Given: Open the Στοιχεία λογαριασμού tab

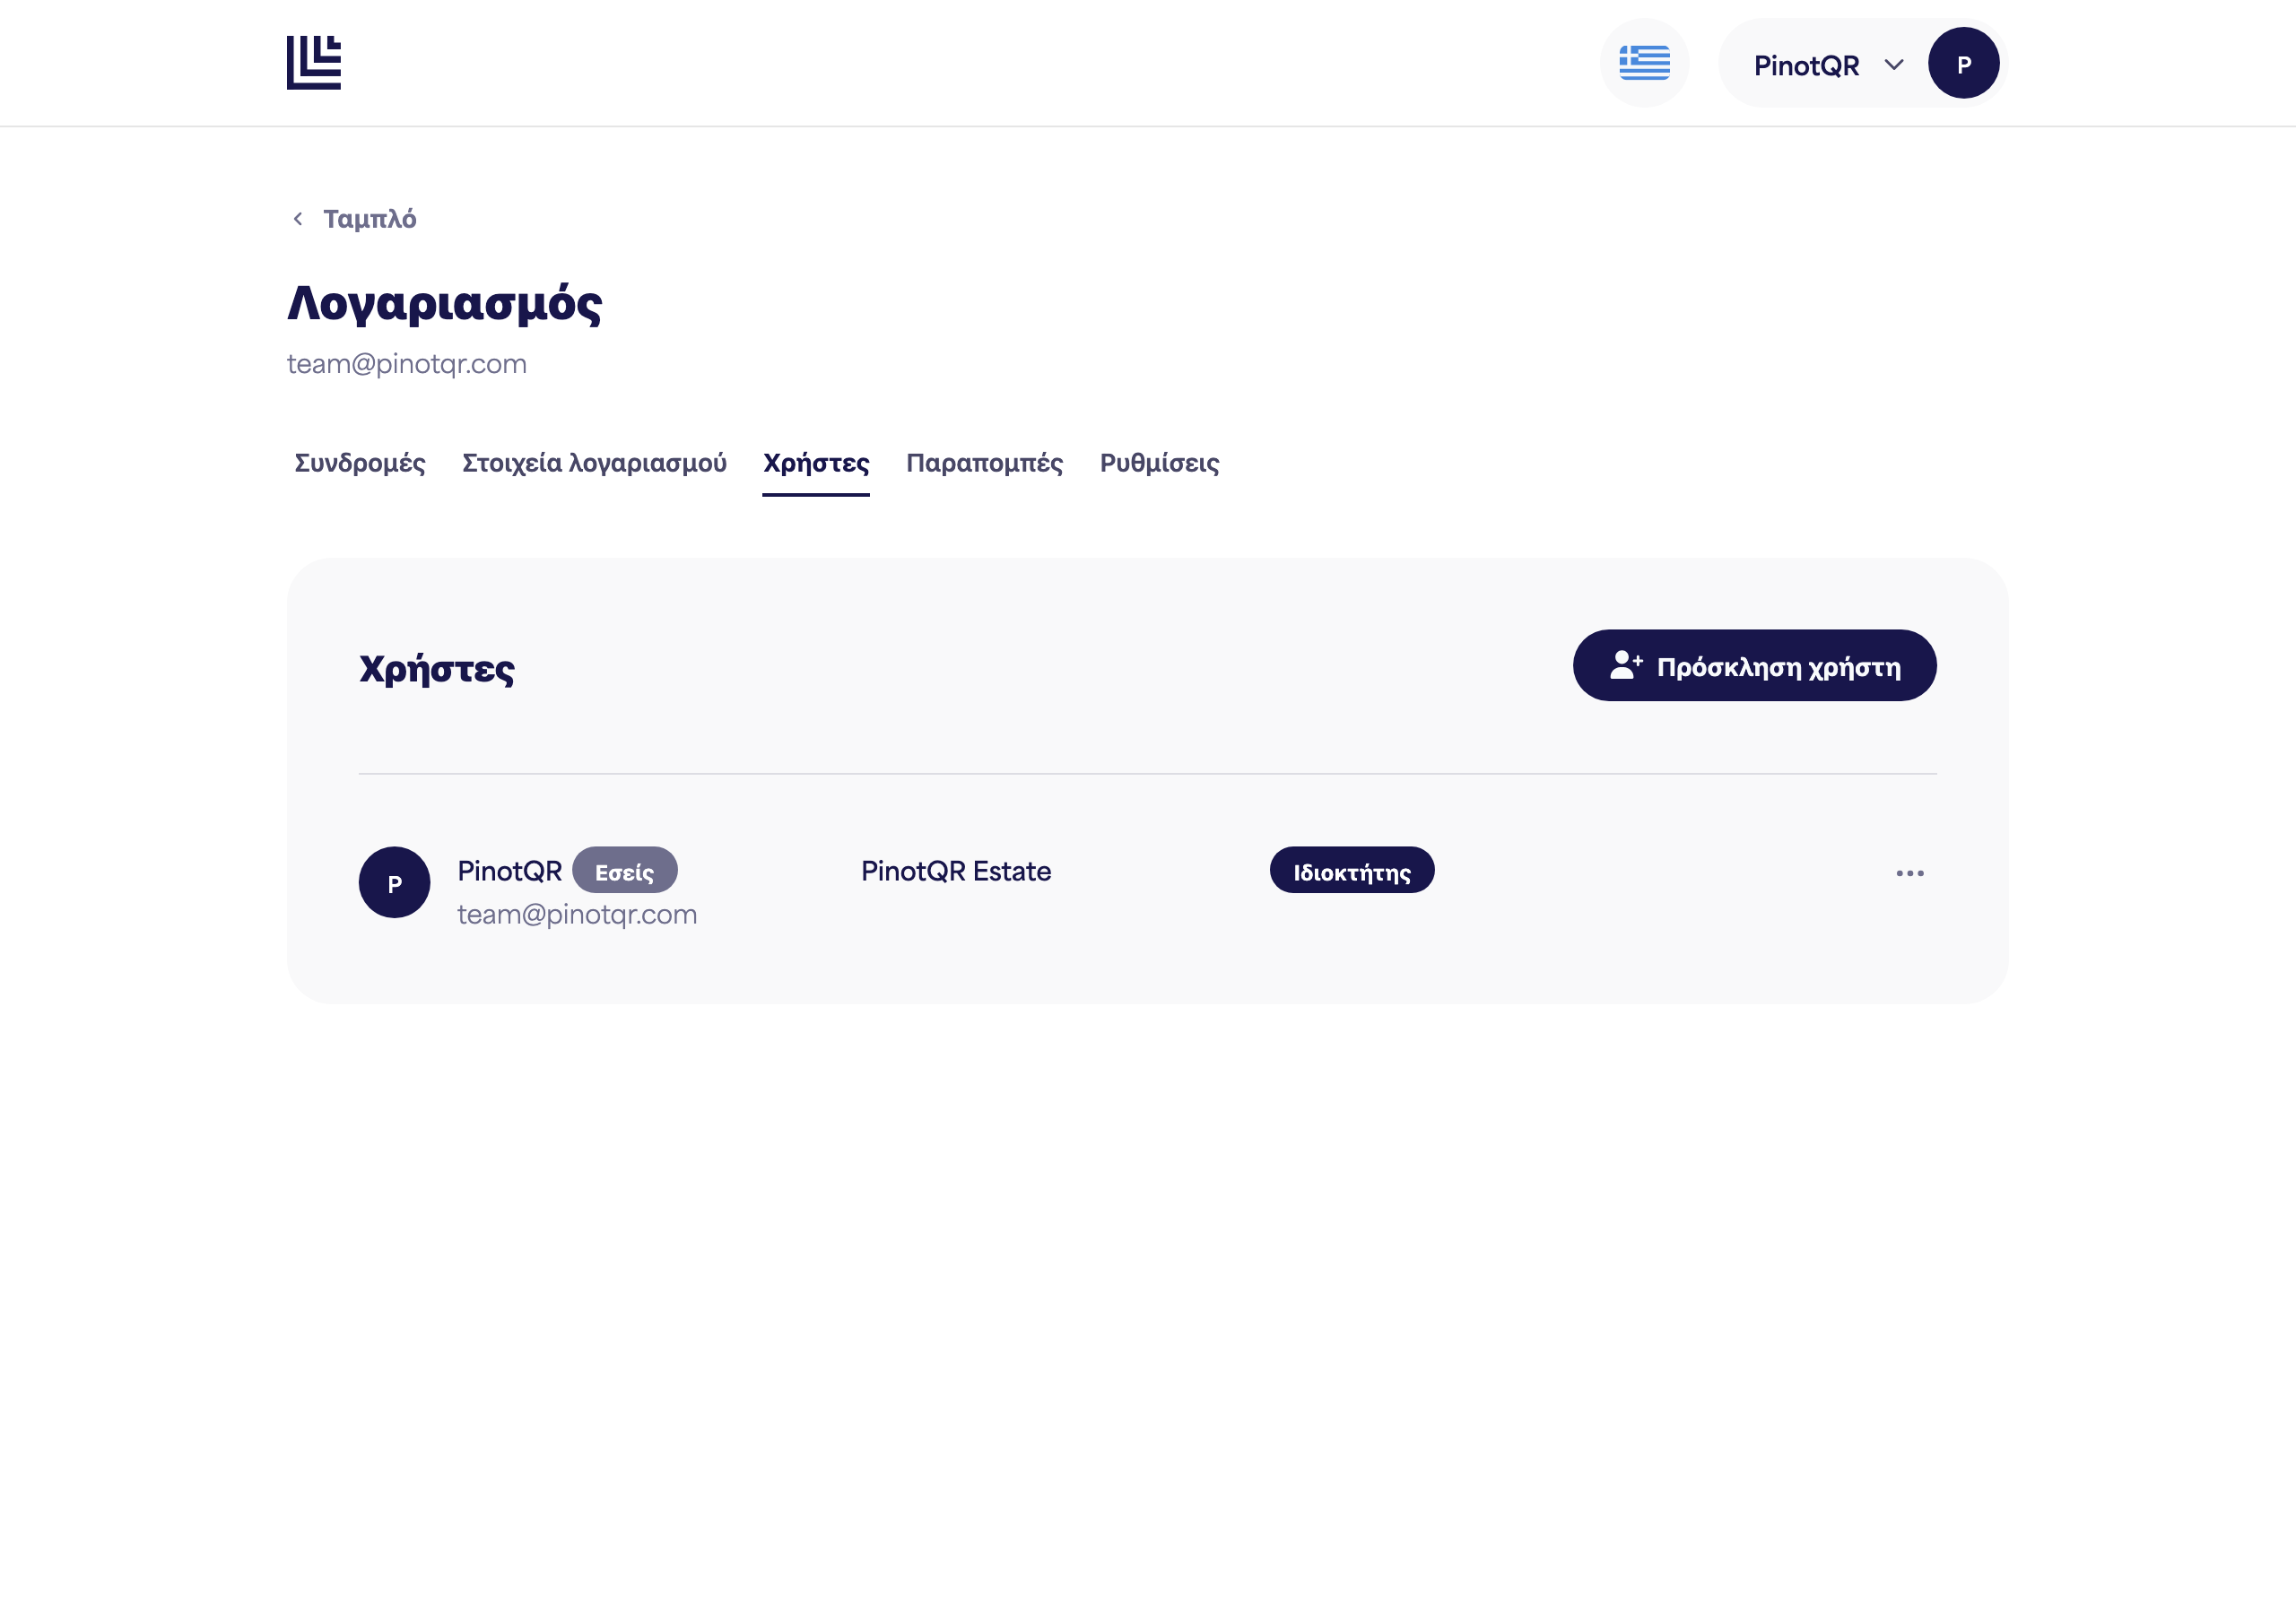Looking at the screenshot, I should 594,463.
